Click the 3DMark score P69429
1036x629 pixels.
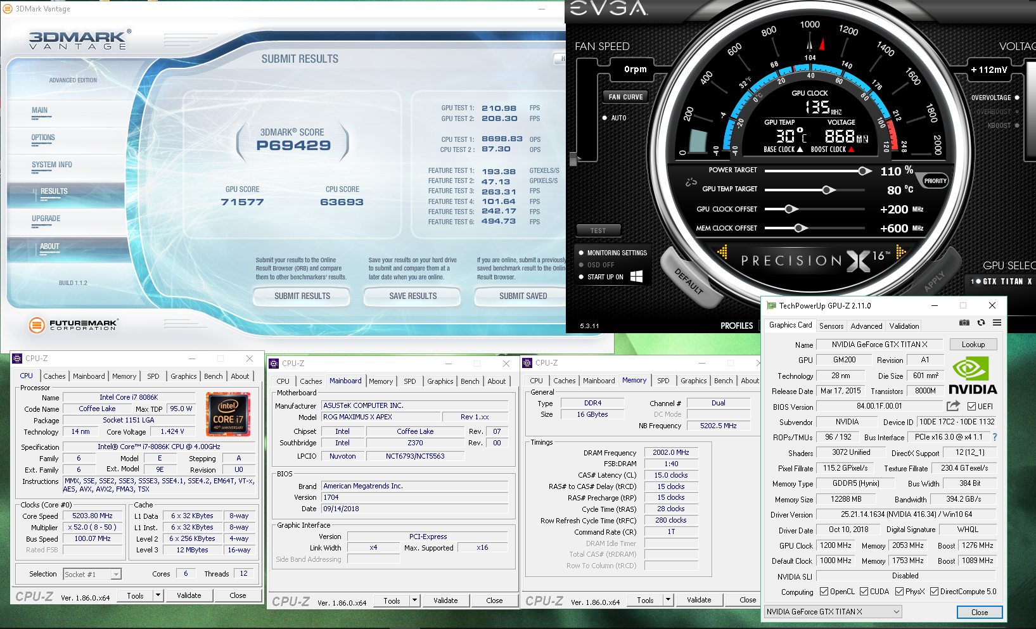293,146
